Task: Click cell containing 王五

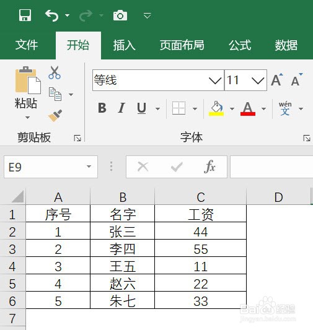Action: [x=123, y=266]
